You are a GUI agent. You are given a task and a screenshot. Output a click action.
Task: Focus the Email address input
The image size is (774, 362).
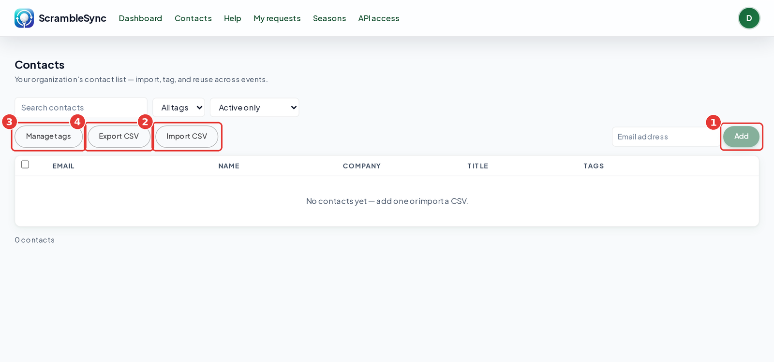point(666,137)
